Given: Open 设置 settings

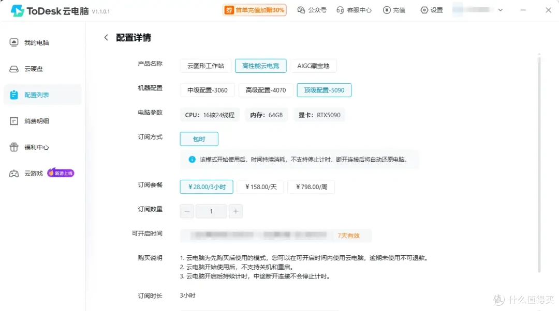Looking at the screenshot, I should (x=431, y=10).
